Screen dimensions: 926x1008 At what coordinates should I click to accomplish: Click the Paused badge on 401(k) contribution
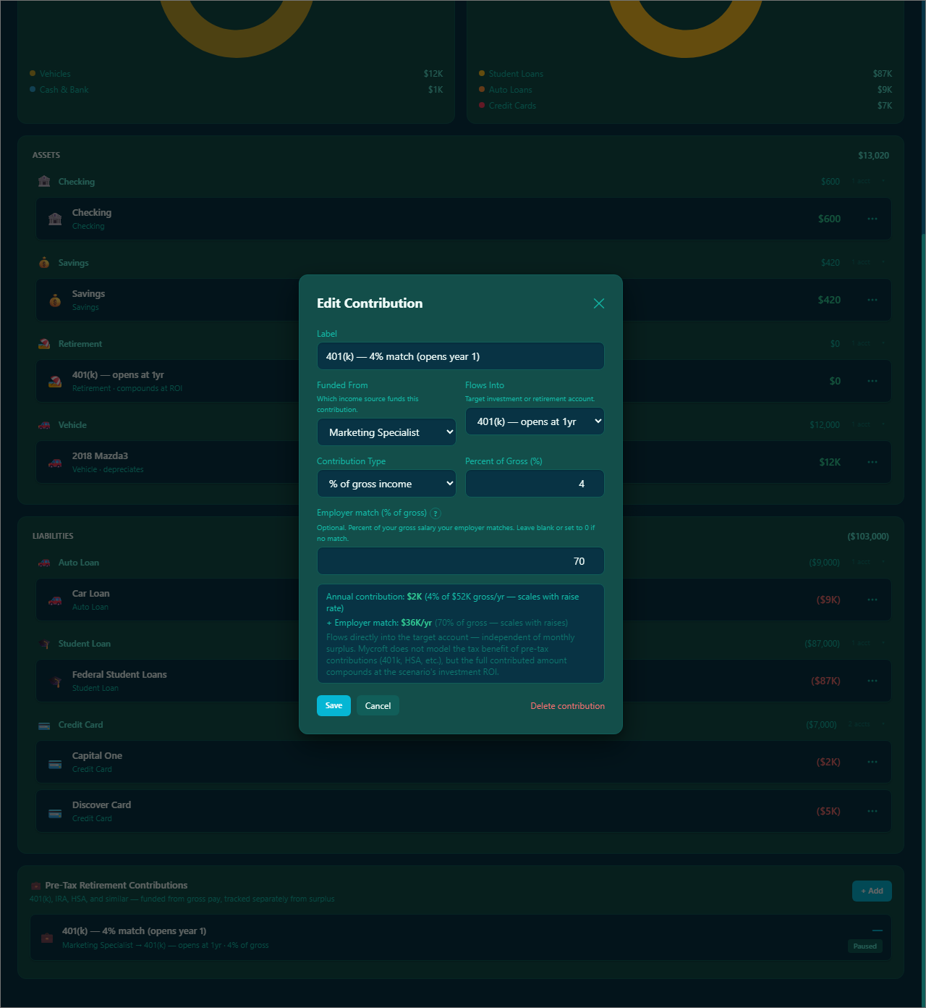click(865, 946)
